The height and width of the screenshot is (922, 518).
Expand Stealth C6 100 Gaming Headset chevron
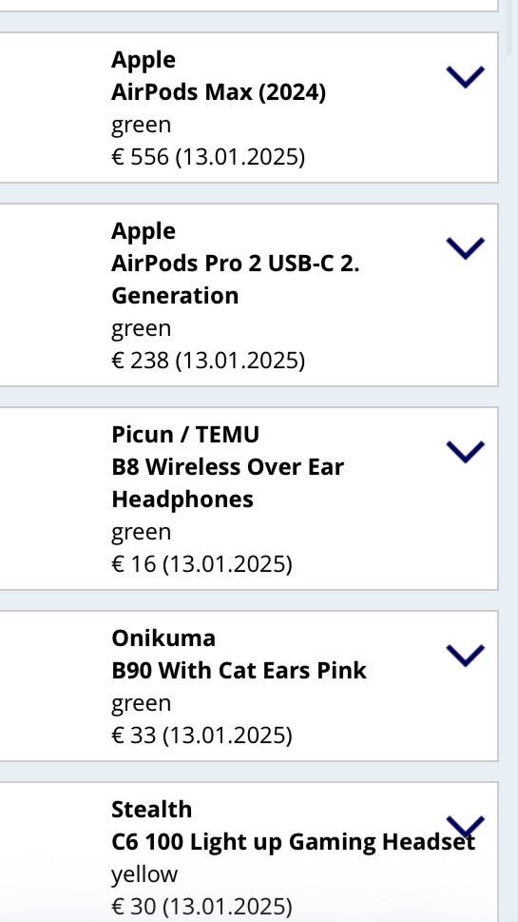coord(465,826)
